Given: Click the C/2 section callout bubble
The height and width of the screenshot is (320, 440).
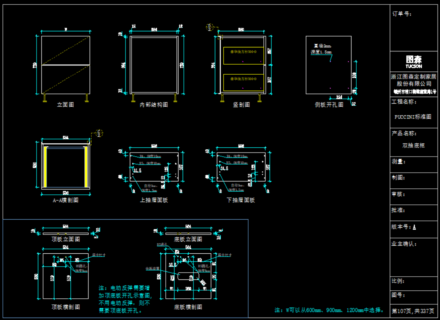Looking at the screenshot, I should [100, 133].
